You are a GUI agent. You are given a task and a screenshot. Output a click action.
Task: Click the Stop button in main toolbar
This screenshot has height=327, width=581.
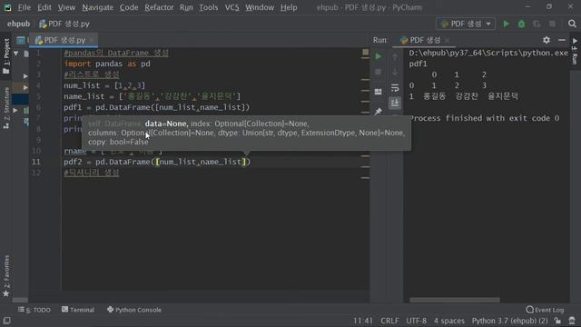[552, 24]
